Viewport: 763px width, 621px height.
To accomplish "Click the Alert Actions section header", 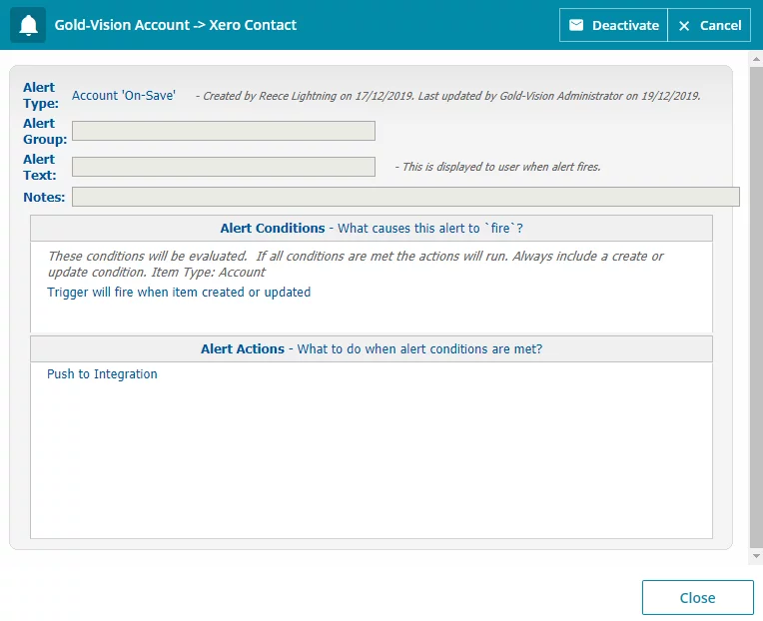I will tap(372, 348).
